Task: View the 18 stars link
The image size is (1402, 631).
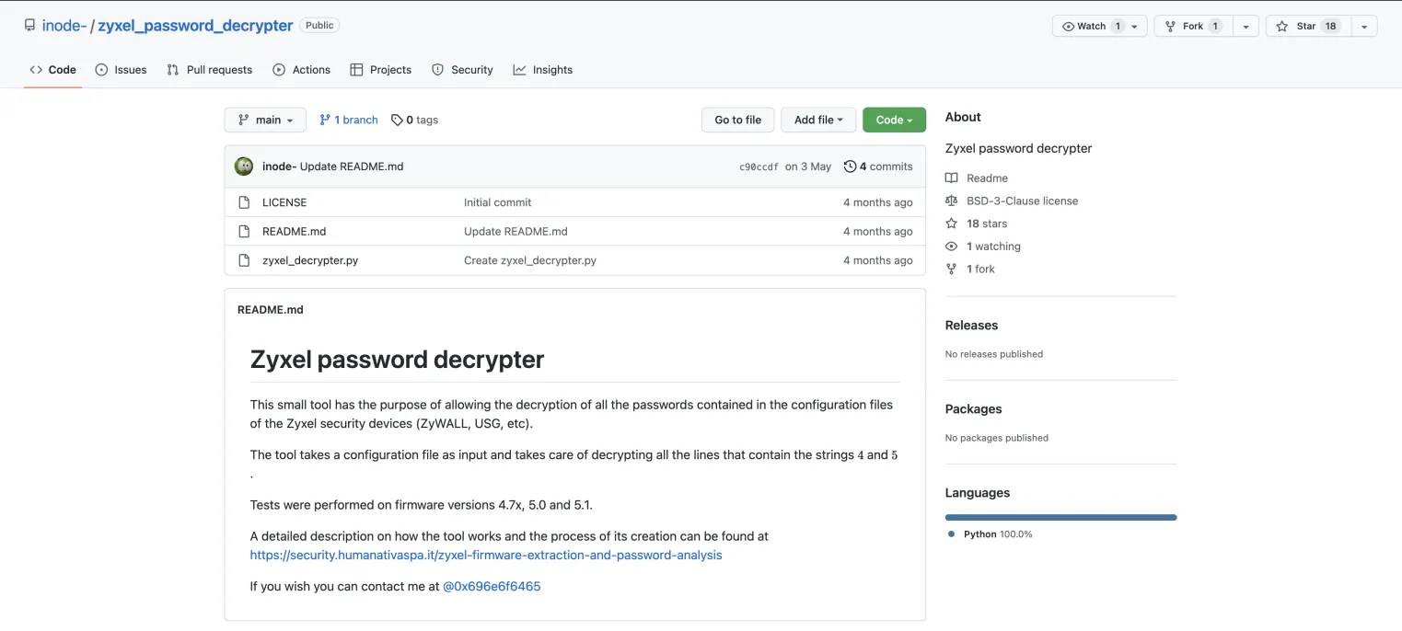Action: click(x=987, y=224)
